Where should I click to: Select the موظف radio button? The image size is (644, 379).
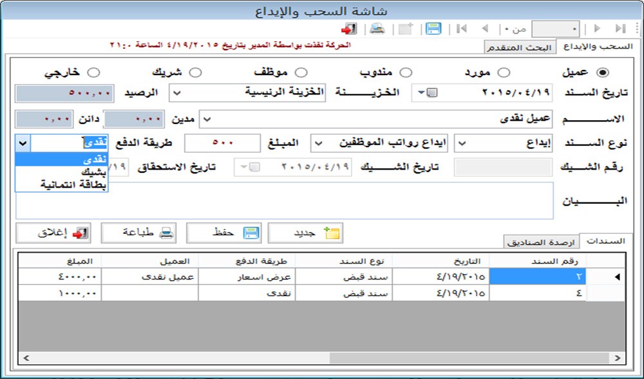click(301, 73)
